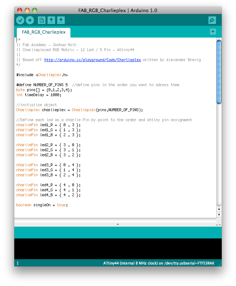Screen dimensions: 236x286
Task: Click the 'byte pins[] = {0,1,2,3,4};' line
Action: [x=44, y=90]
